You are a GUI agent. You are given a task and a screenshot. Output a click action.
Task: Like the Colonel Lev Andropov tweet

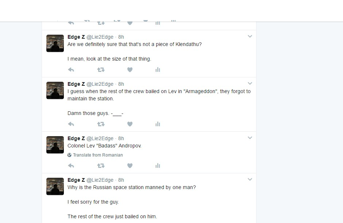pyautogui.click(x=130, y=166)
